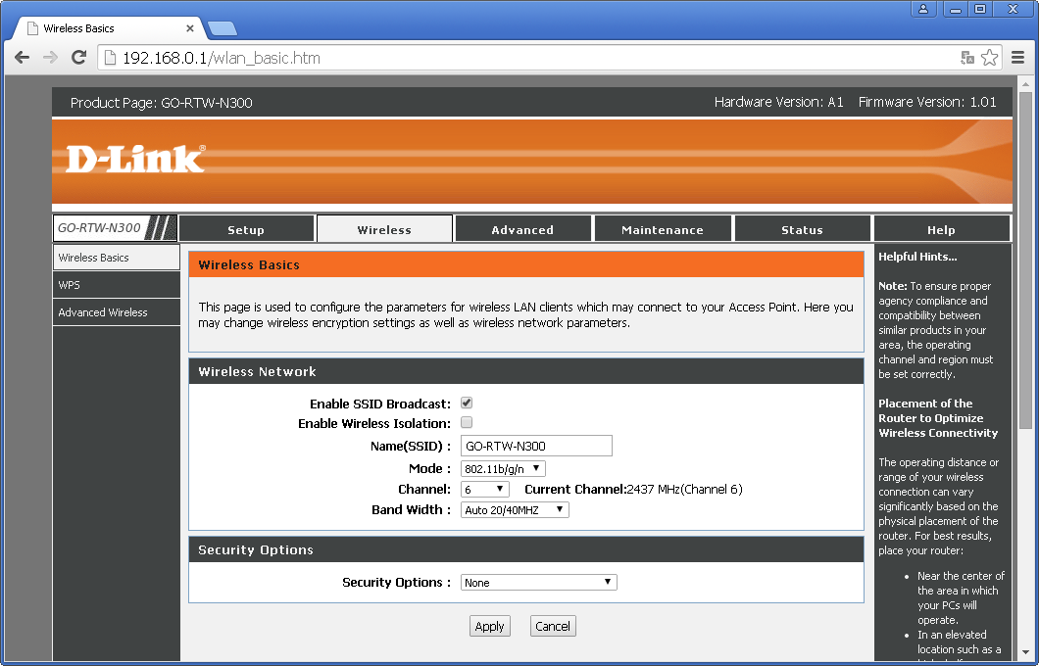Click the page icon in address bar

click(111, 58)
